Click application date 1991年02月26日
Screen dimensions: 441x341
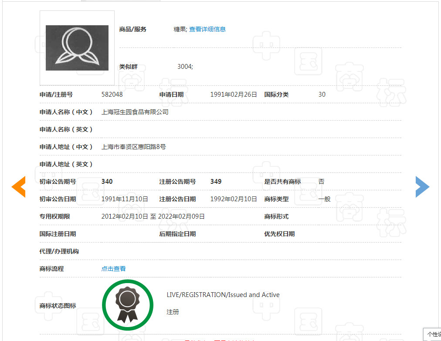(x=234, y=95)
